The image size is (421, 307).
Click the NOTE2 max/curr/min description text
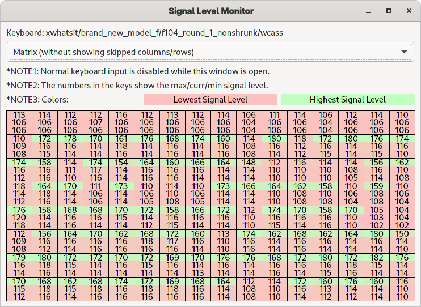click(137, 86)
